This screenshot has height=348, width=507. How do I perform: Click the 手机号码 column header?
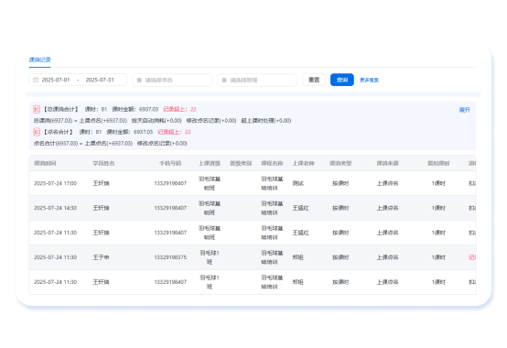coord(170,163)
